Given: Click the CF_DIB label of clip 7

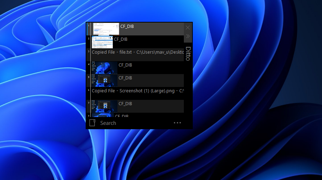Looking at the screenshot, I should click(125, 104).
